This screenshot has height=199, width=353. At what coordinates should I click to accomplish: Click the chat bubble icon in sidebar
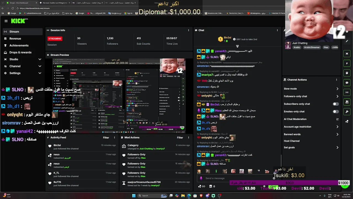tap(347, 83)
